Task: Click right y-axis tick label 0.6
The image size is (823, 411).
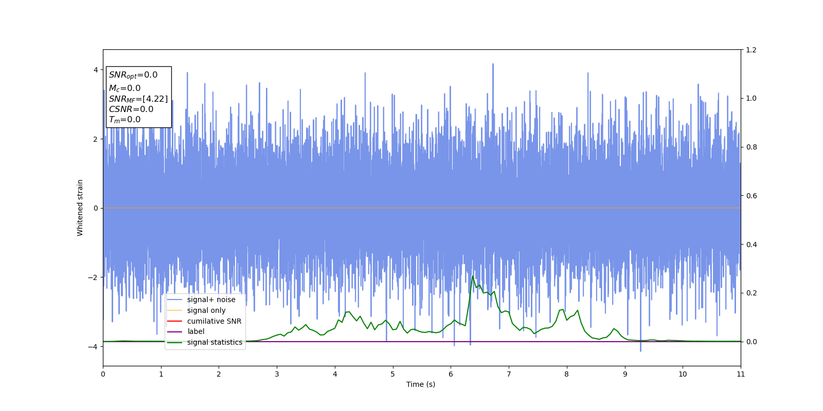Action: [752, 196]
